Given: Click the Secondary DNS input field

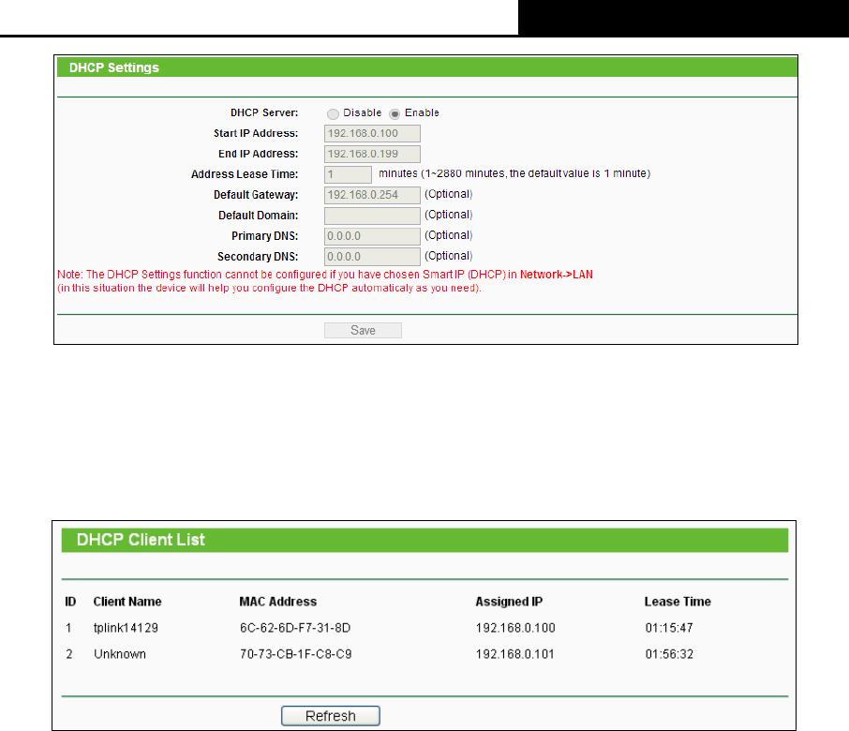Looking at the screenshot, I should (x=373, y=257).
